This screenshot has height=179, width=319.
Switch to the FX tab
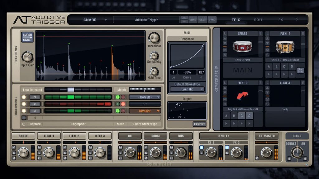(x=281, y=20)
